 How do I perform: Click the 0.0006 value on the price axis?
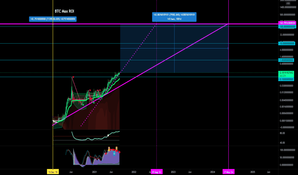tap(286, 113)
